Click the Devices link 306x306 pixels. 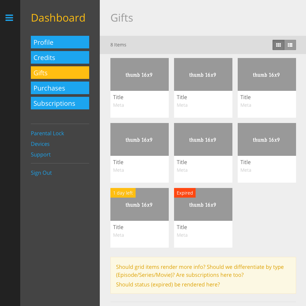pyautogui.click(x=40, y=144)
